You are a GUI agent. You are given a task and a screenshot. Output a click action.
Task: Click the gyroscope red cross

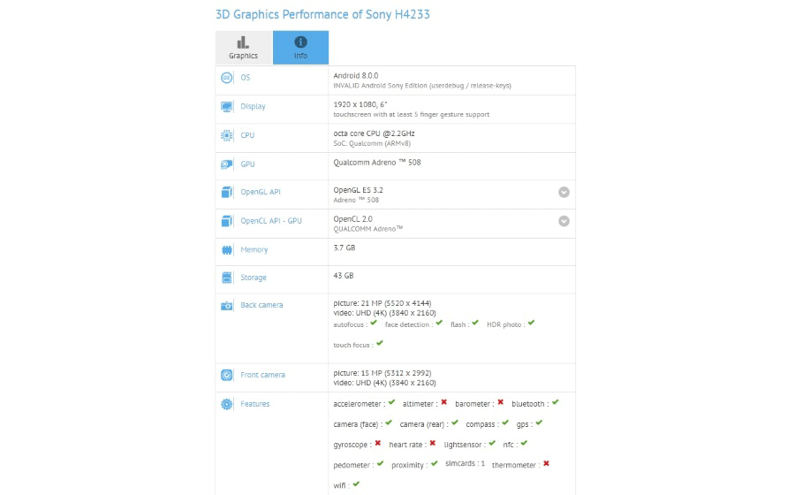[x=378, y=443]
